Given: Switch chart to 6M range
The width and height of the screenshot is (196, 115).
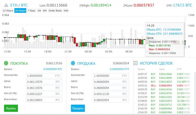Looking at the screenshot, I should (x=45, y=11).
